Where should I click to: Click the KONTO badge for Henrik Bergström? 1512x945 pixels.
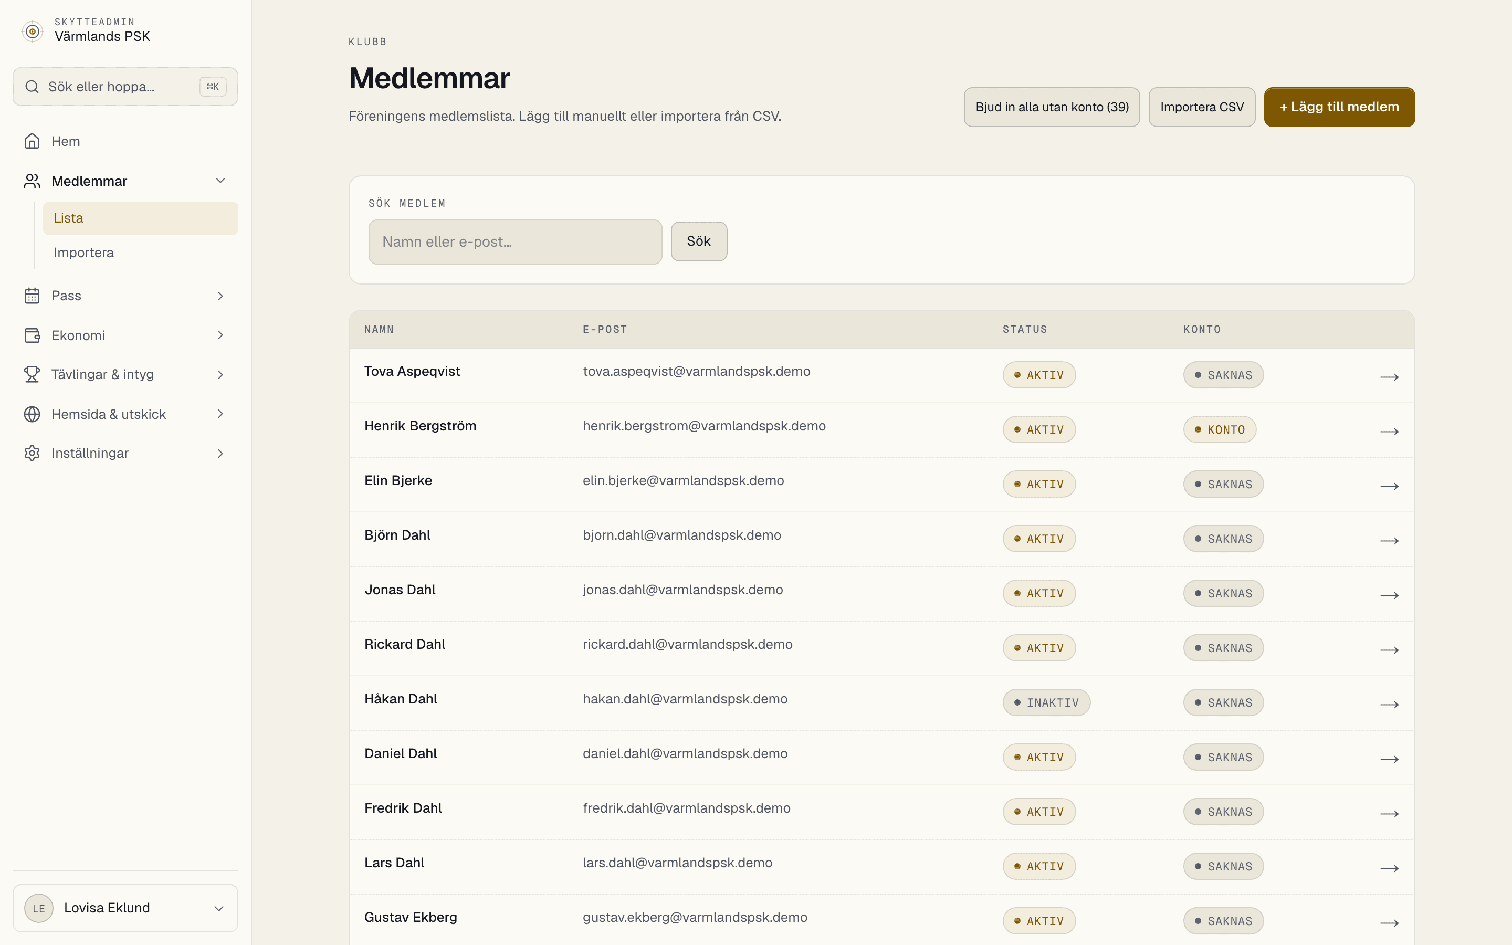[x=1220, y=429]
